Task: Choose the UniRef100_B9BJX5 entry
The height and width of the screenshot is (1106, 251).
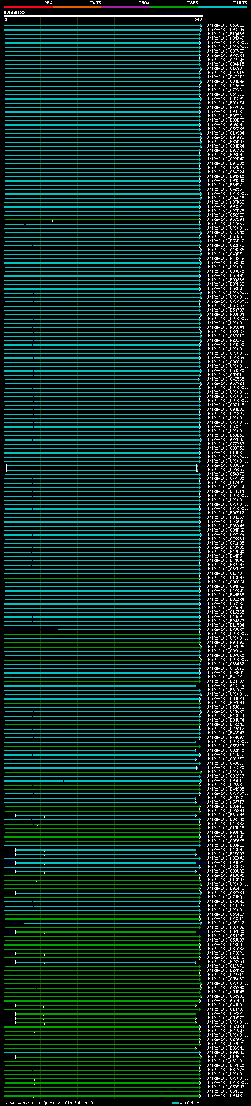Action: (225, 1096)
